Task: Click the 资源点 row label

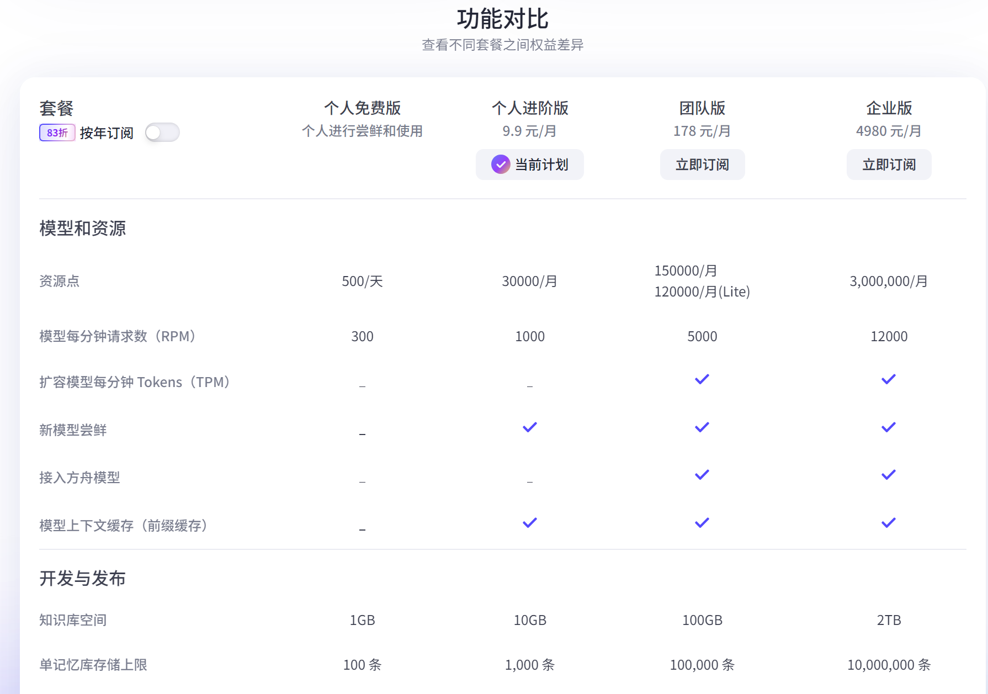Action: (60, 281)
